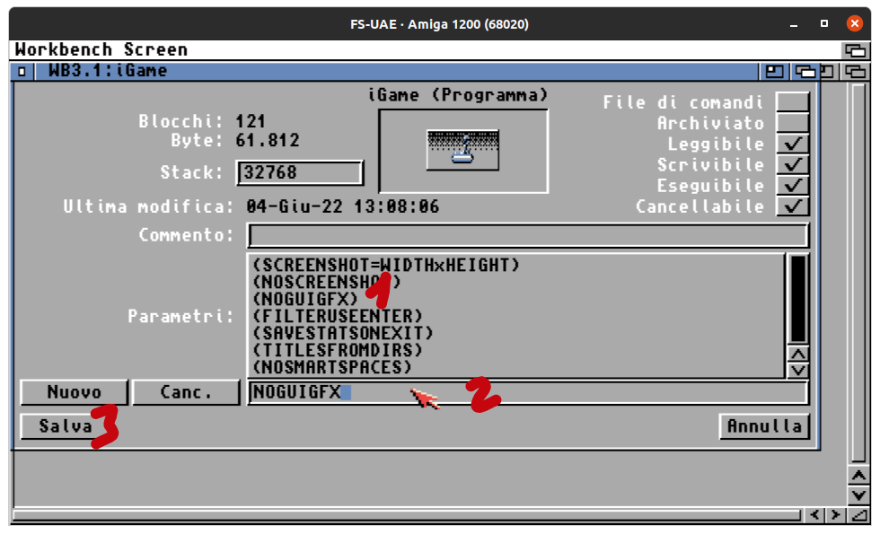Click the rear window's sizing gadget
The image size is (880, 534).
pos(858,514)
